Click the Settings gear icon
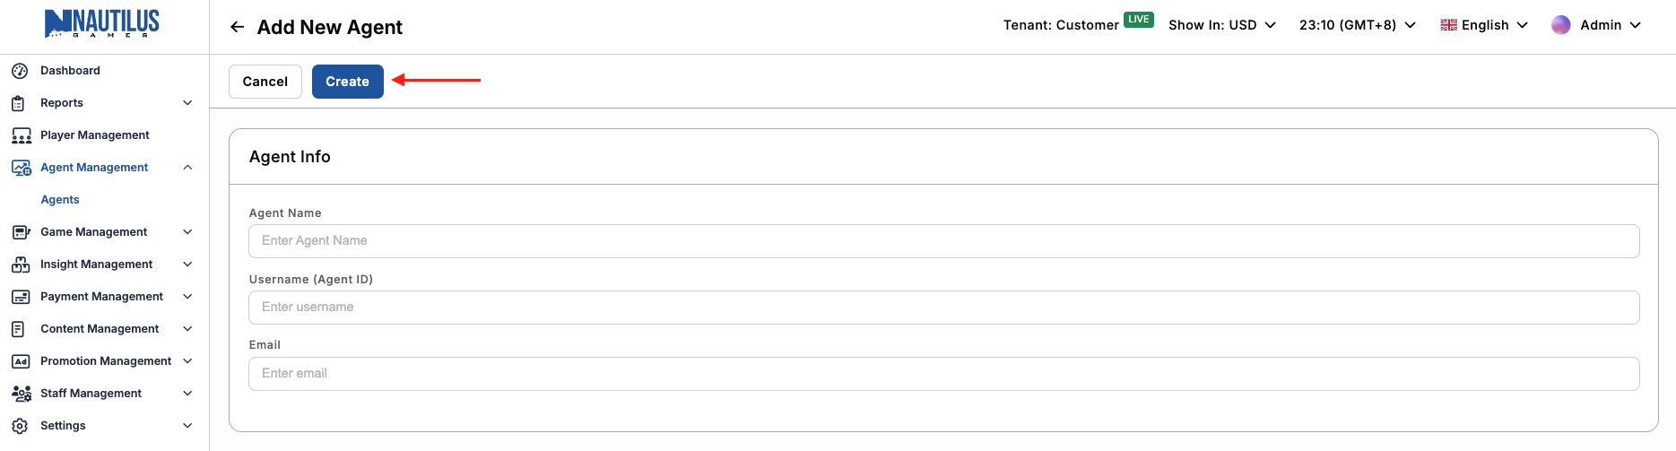Viewport: 1676px width, 451px height. 20,426
